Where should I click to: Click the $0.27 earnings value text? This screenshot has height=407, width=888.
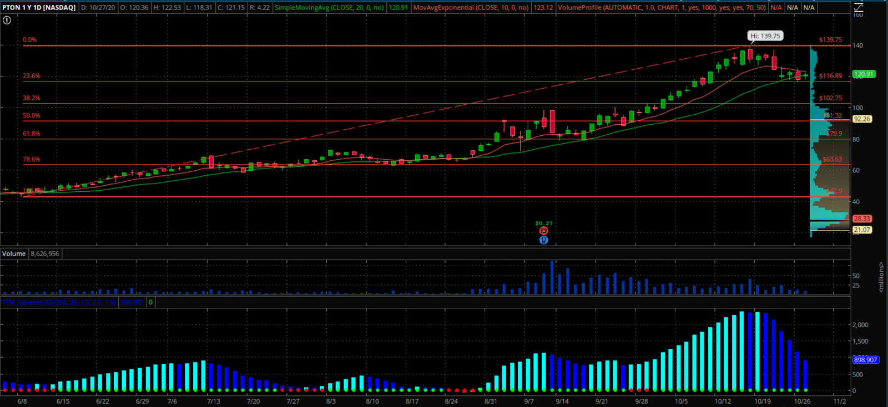[544, 223]
